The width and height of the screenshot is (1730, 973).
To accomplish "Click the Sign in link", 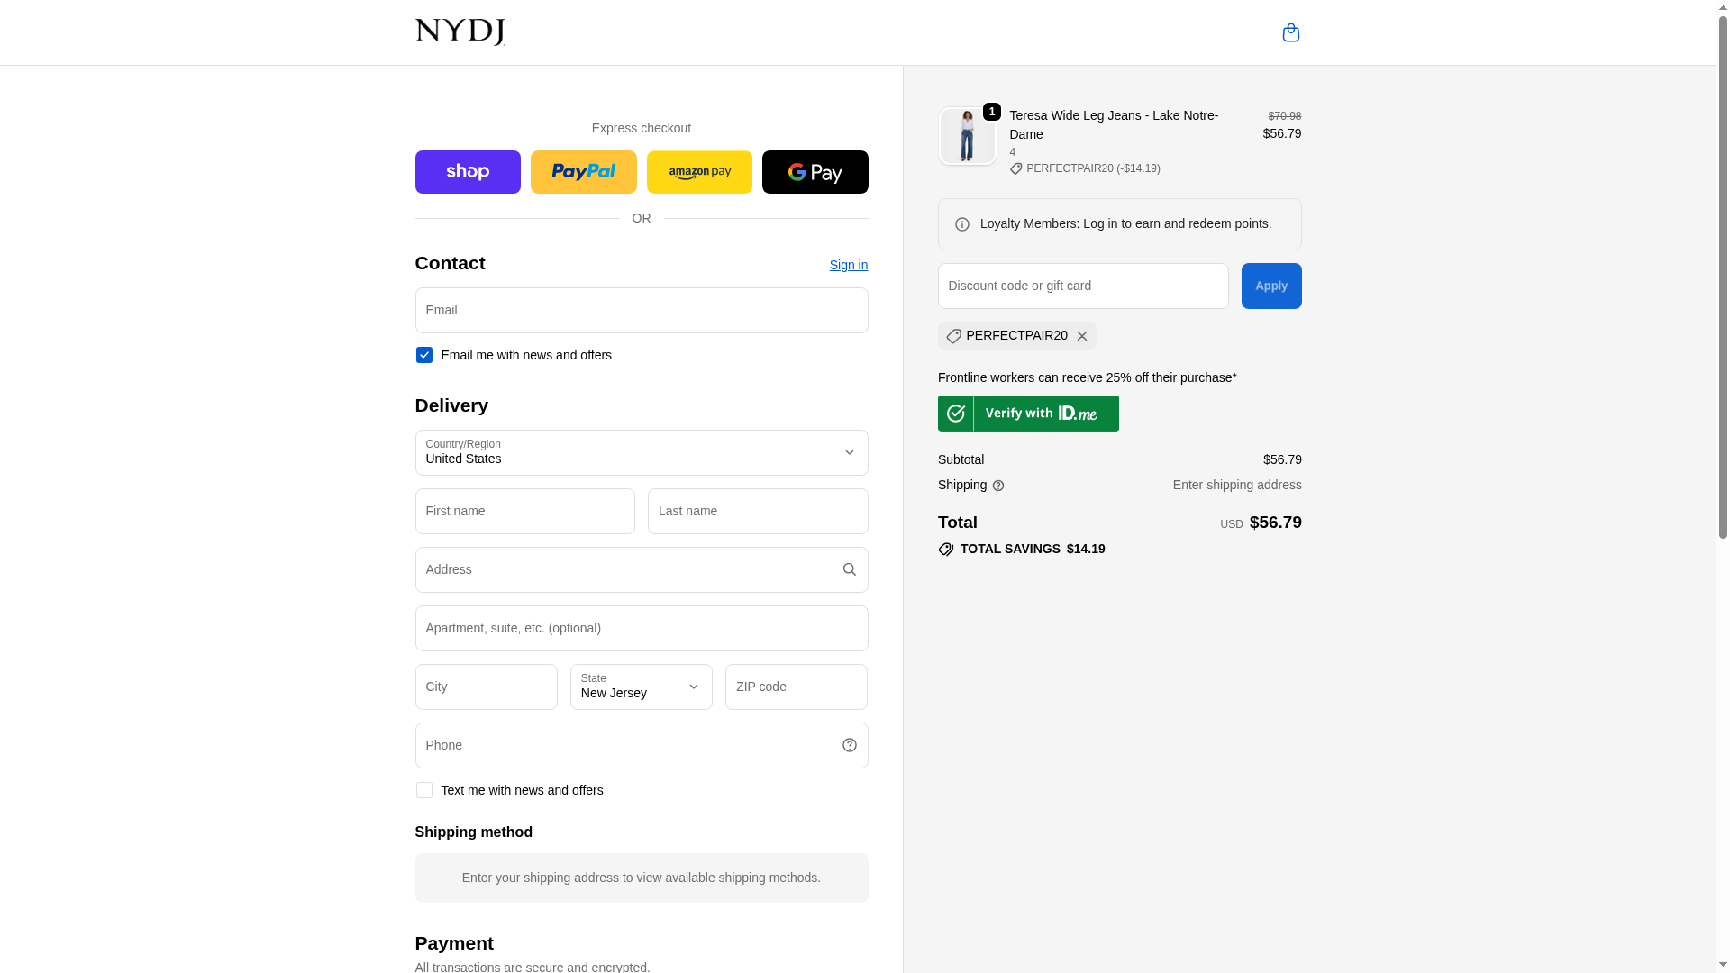I will point(848,265).
